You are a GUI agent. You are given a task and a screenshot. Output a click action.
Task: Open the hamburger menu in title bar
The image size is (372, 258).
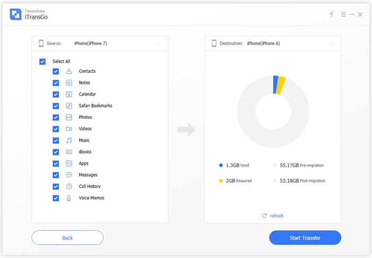point(343,14)
